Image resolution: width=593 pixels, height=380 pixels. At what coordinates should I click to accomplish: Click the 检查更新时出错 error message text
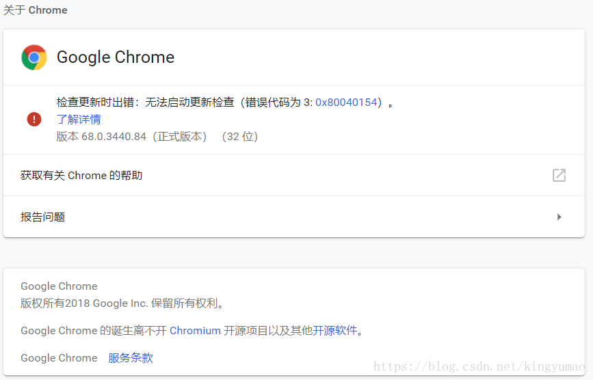[225, 103]
